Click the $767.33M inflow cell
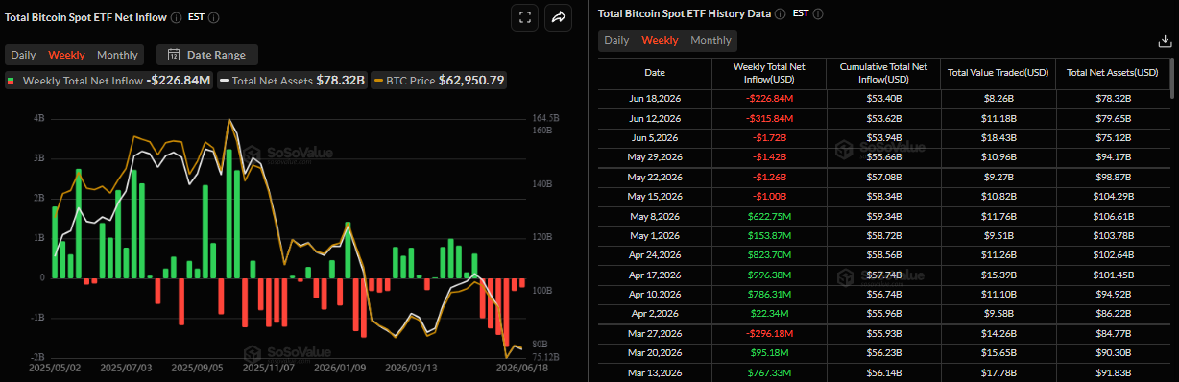 tap(768, 372)
